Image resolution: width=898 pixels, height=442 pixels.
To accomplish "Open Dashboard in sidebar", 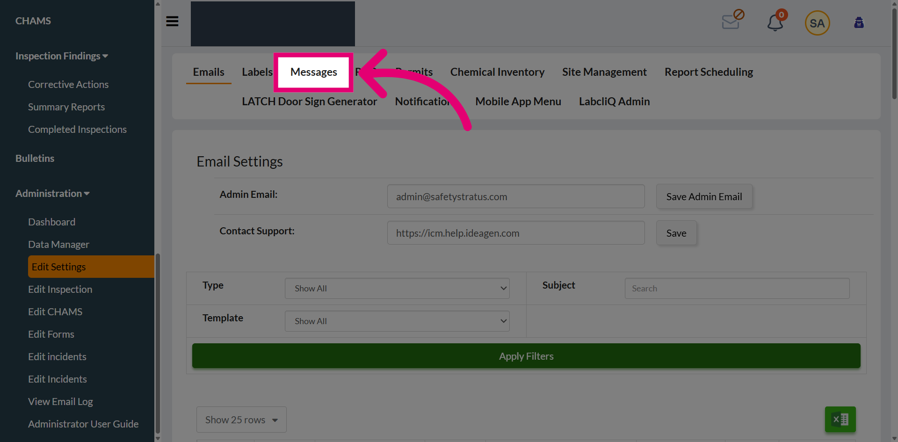I will pyautogui.click(x=51, y=222).
